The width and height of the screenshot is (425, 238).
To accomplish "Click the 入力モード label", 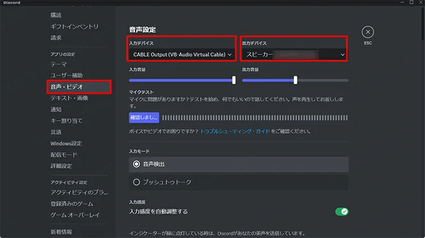I will click(139, 151).
